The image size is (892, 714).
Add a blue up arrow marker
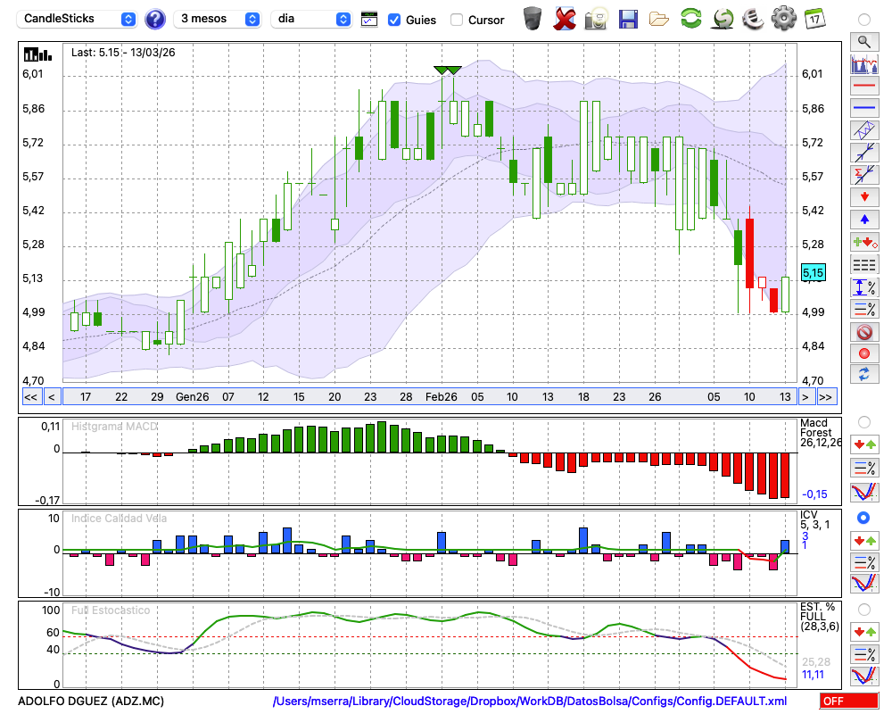coord(864,220)
